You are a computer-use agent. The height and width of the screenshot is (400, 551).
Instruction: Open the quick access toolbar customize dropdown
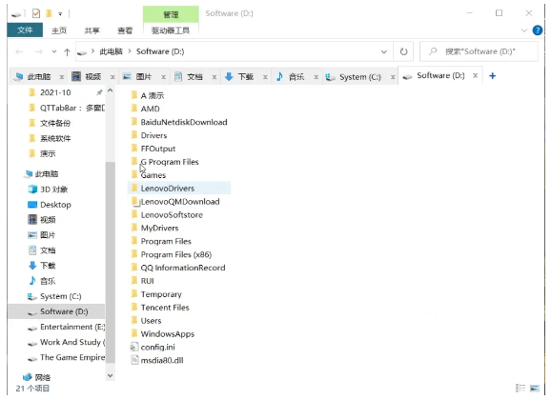pyautogui.click(x=60, y=14)
